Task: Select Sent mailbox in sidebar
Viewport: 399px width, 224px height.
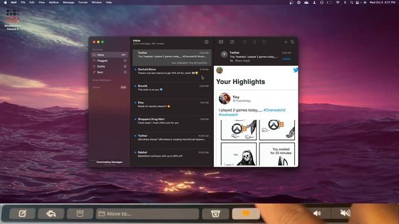Action: (110, 72)
